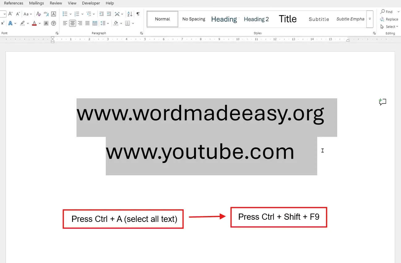
Task: Click the first line indent marker on ruler
Action: 53,38
